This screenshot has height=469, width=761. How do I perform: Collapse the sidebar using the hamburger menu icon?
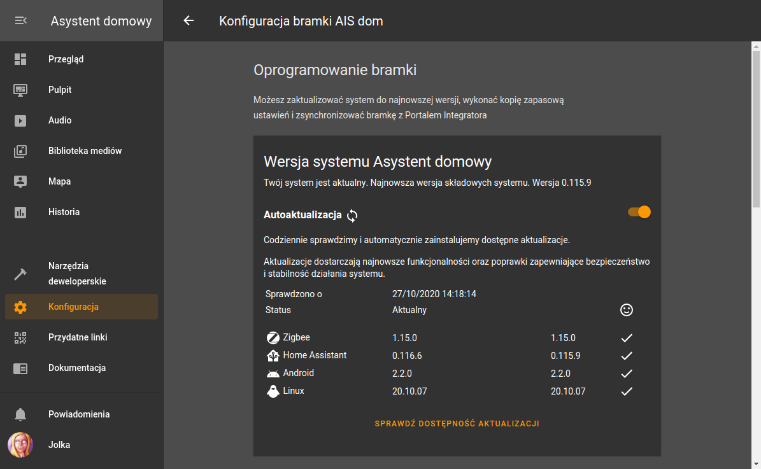[20, 21]
